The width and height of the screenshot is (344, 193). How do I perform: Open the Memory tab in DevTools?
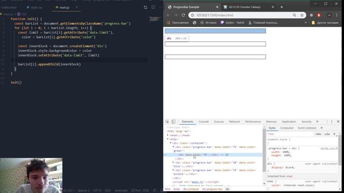[x=271, y=122]
